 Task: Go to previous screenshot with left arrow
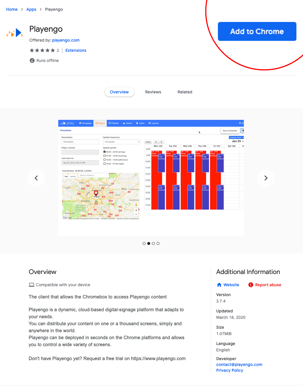coord(36,178)
